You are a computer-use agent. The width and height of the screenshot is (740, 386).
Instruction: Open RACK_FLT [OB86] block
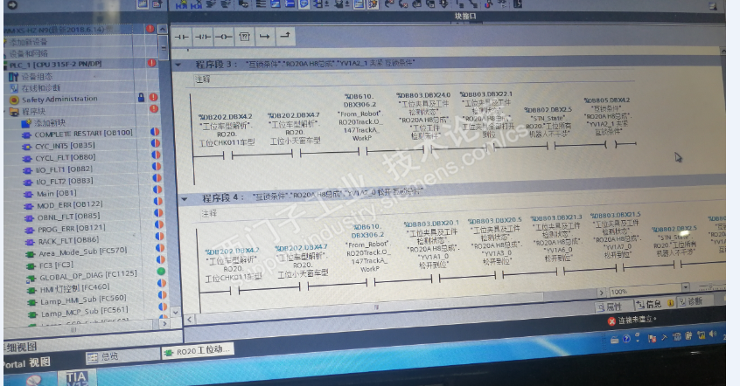pyautogui.click(x=69, y=241)
